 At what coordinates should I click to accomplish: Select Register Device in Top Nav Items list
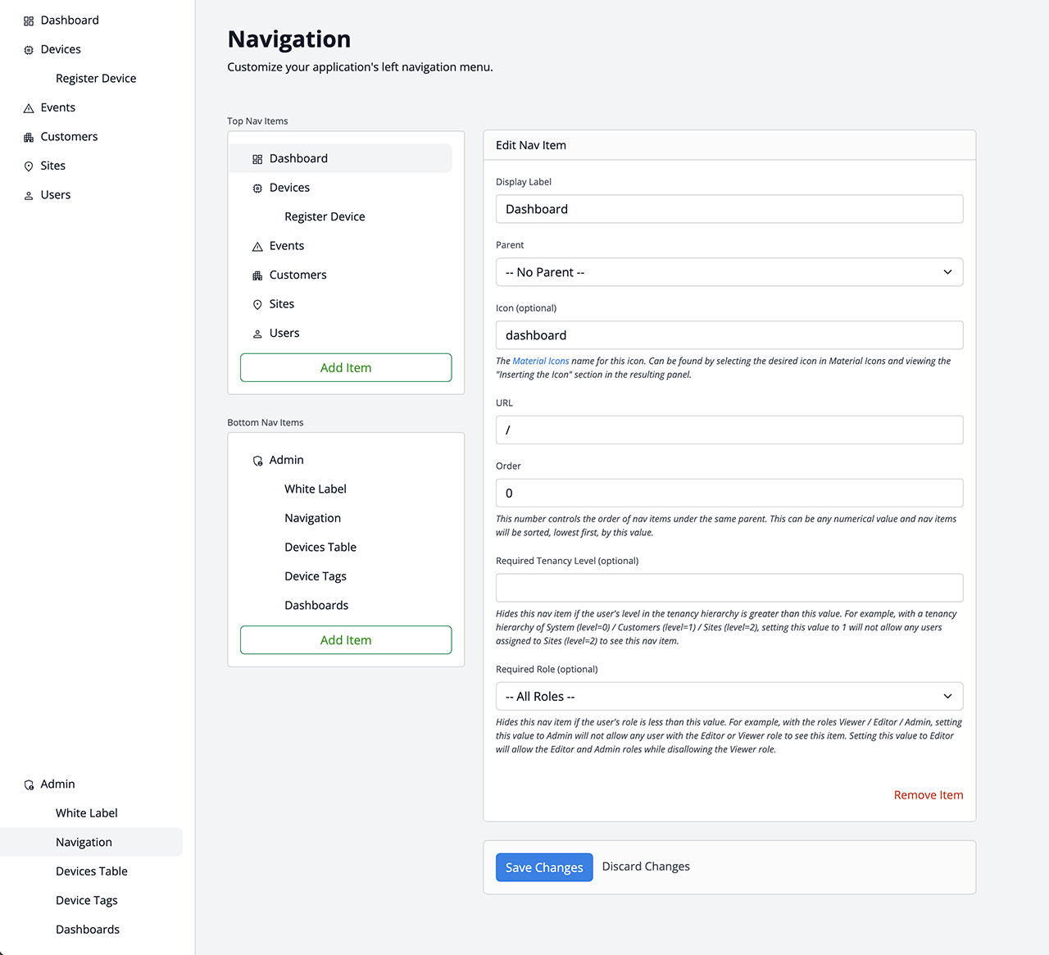(325, 217)
